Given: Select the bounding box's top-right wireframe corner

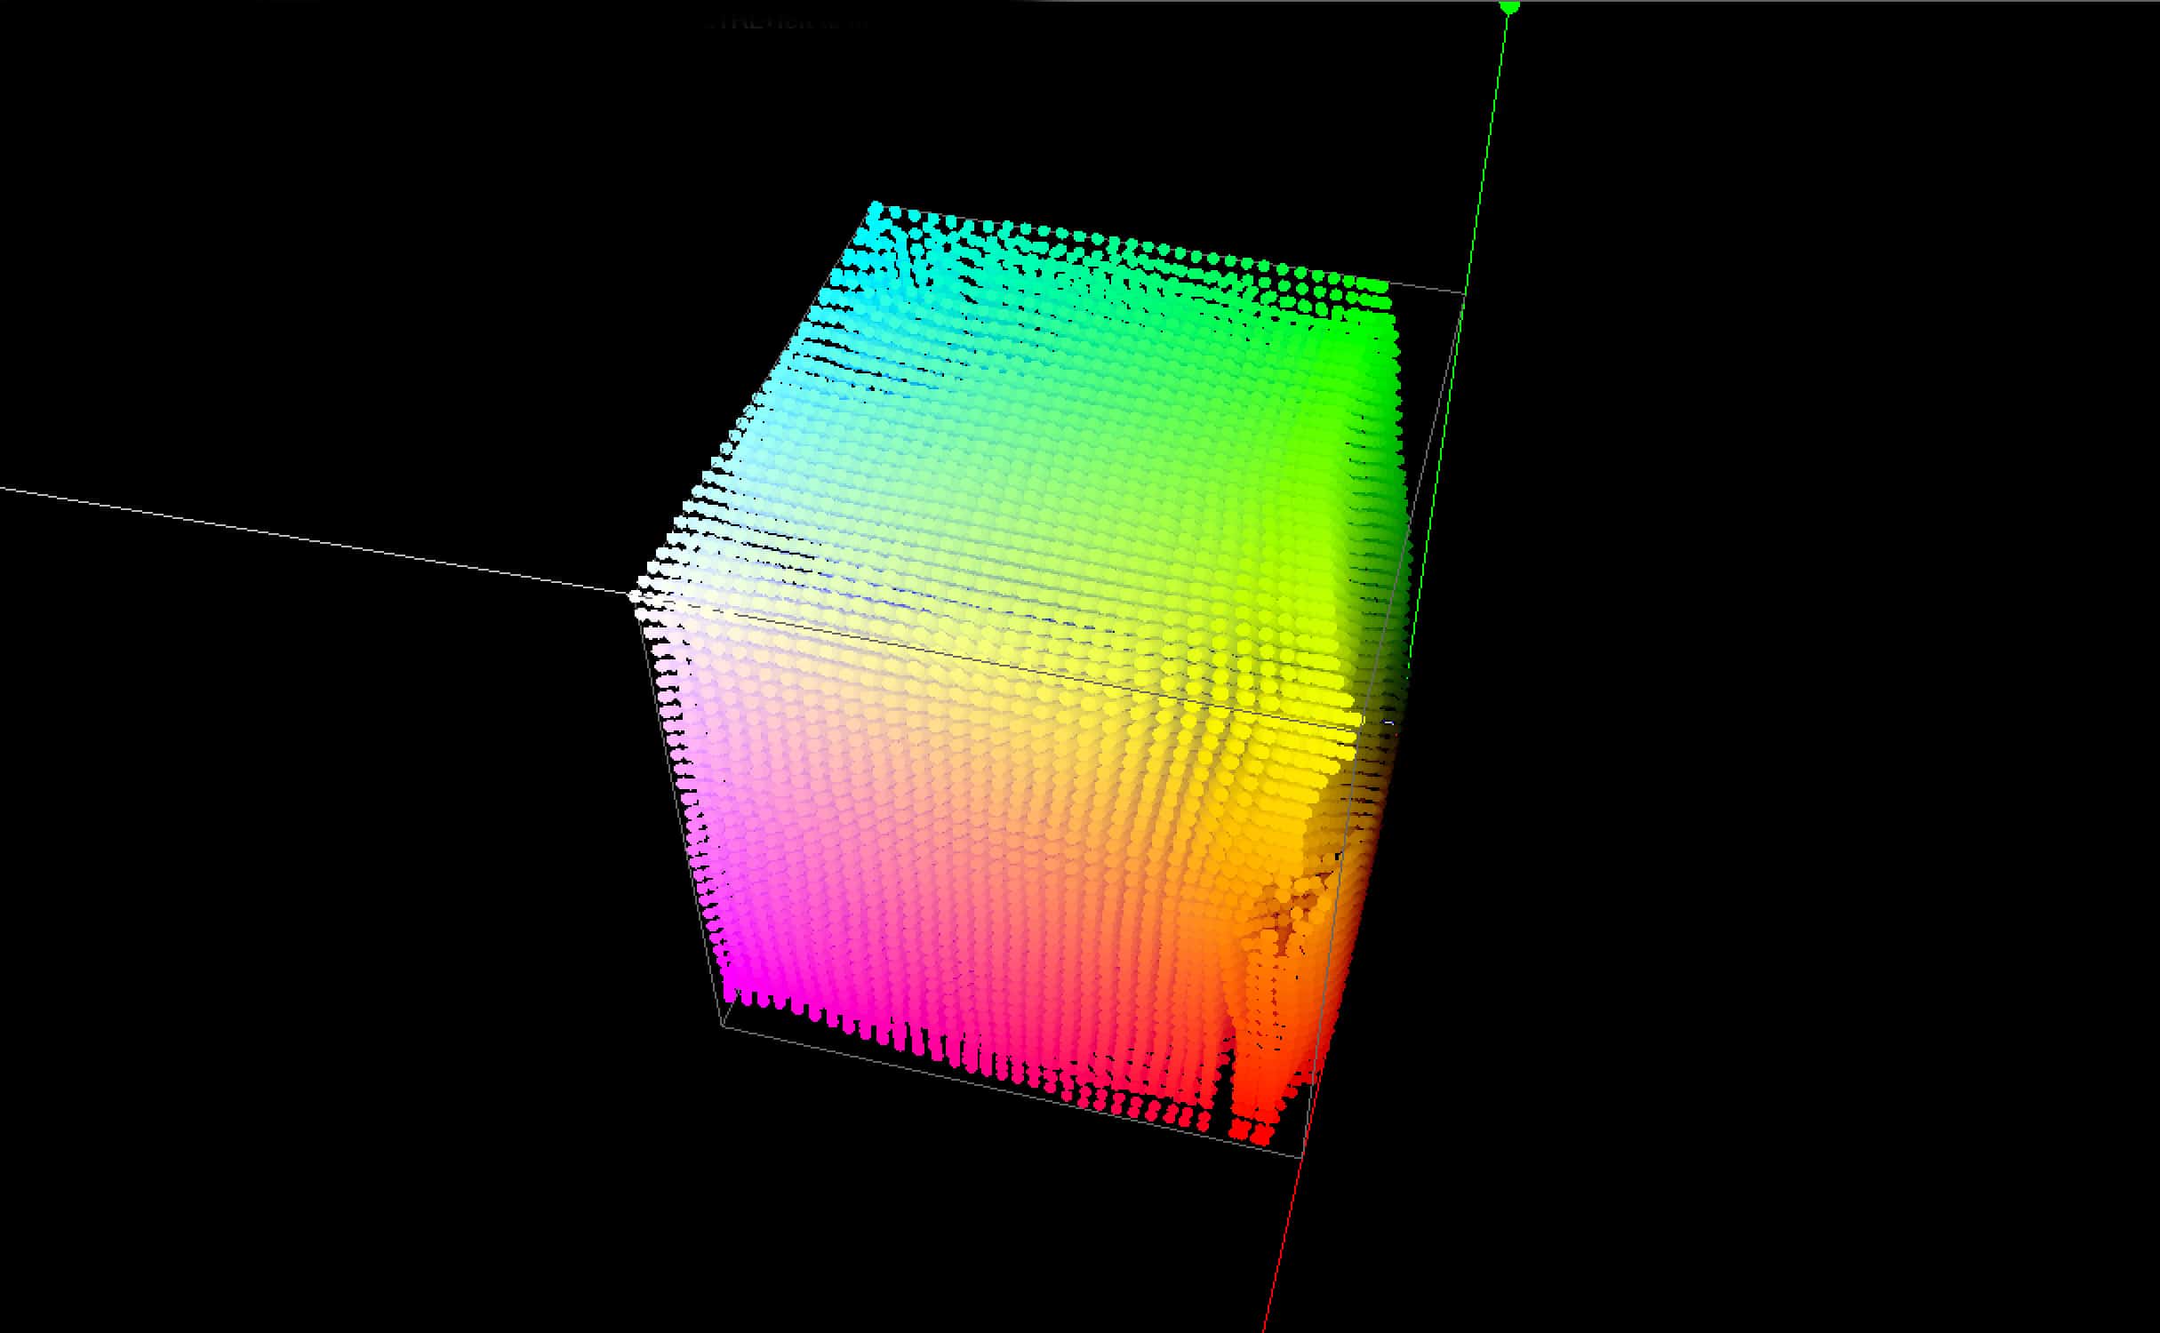Looking at the screenshot, I should click(x=1464, y=292).
